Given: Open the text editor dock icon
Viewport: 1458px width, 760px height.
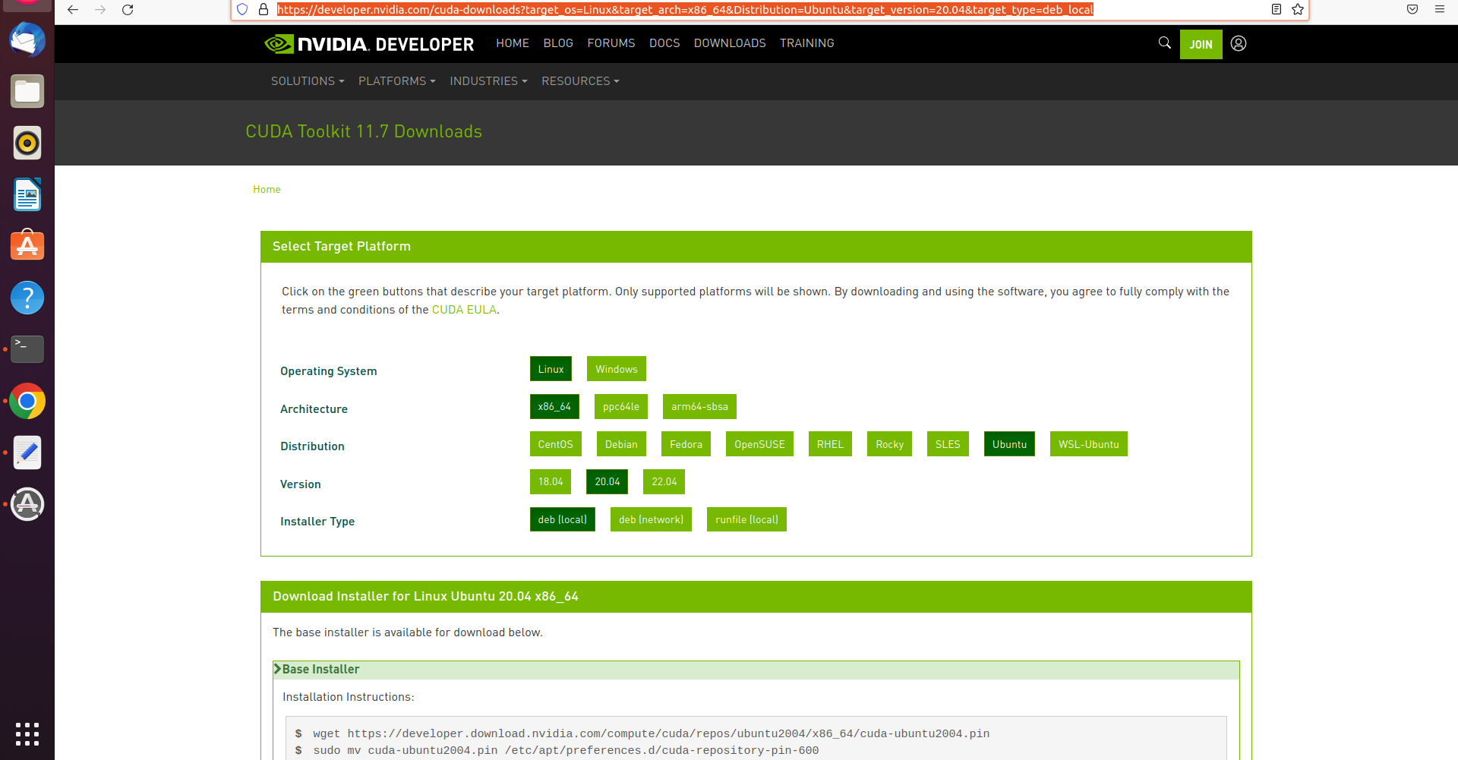Looking at the screenshot, I should pyautogui.click(x=27, y=453).
